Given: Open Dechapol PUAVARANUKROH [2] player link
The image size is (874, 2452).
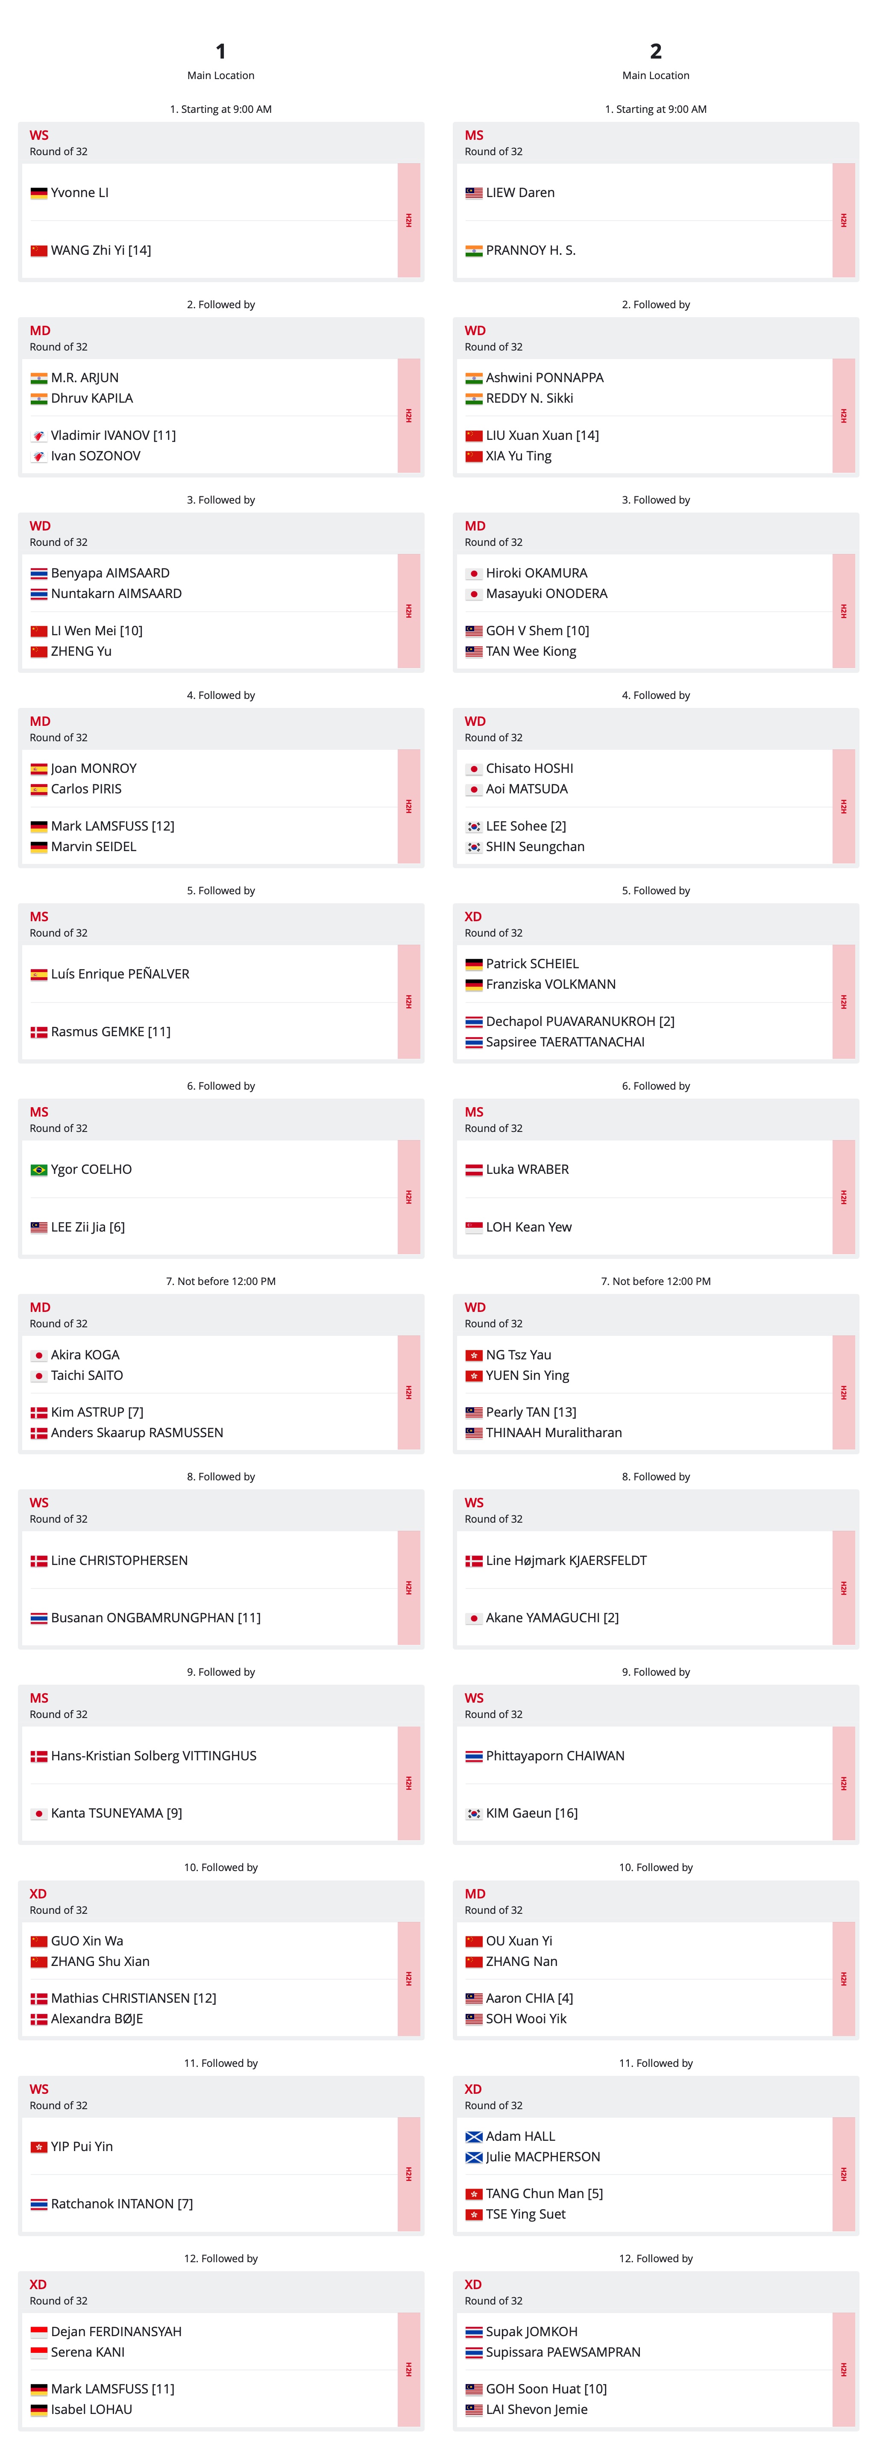Looking at the screenshot, I should click(580, 1021).
